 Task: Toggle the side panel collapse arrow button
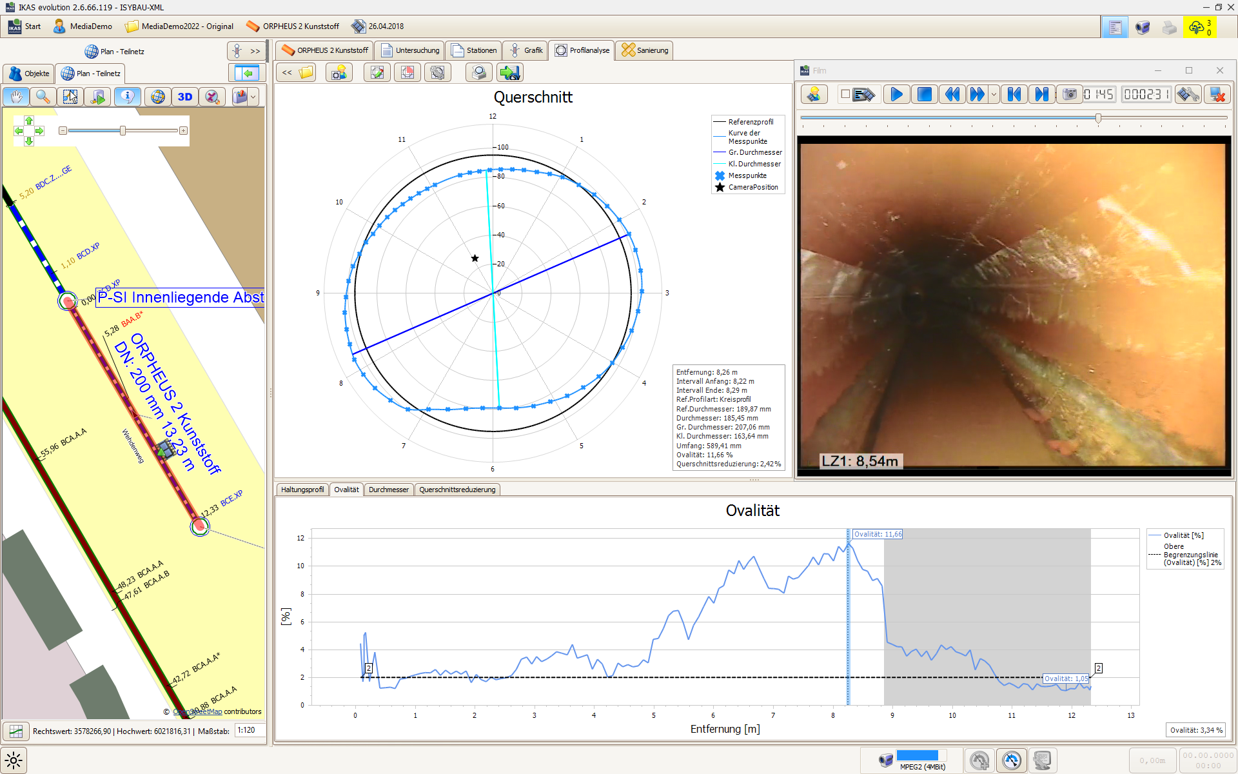click(x=246, y=73)
